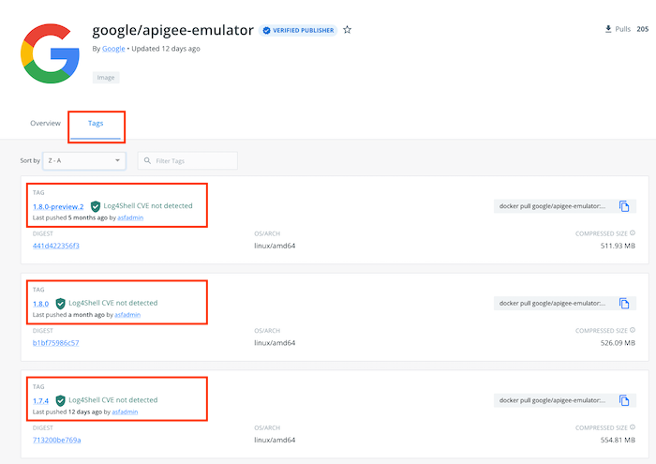Click asfadmin link under tag 1.8.0
The width and height of the screenshot is (656, 464).
point(129,315)
